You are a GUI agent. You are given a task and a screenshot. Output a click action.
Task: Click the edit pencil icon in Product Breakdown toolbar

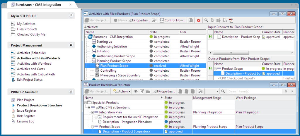pos(142,91)
